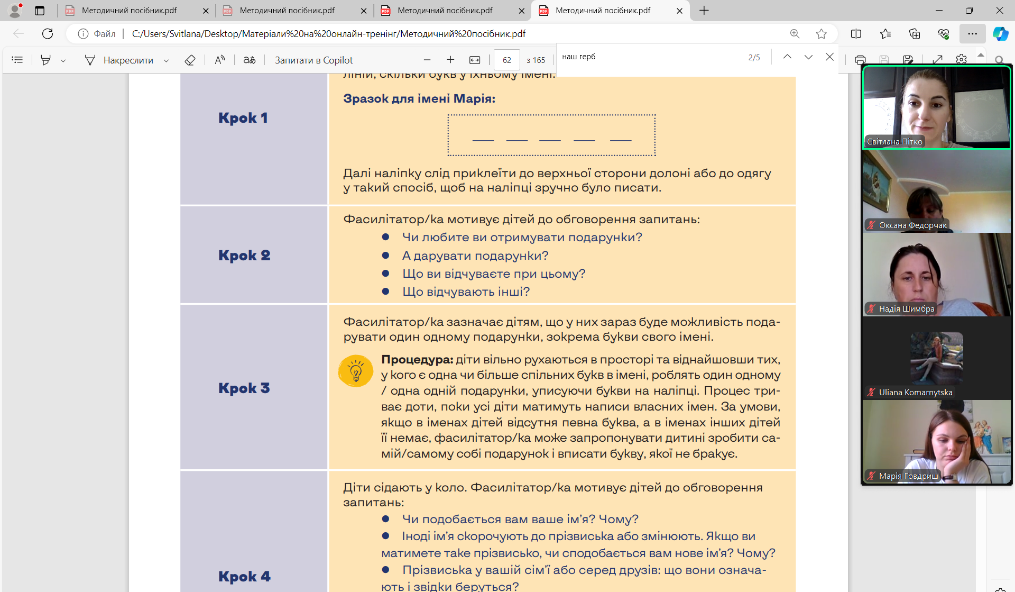Select the Eraser tool
The image size is (1015, 592).
(x=190, y=60)
